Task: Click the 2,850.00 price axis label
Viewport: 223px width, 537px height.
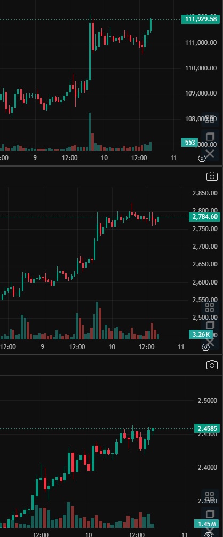Action: pos(205,193)
